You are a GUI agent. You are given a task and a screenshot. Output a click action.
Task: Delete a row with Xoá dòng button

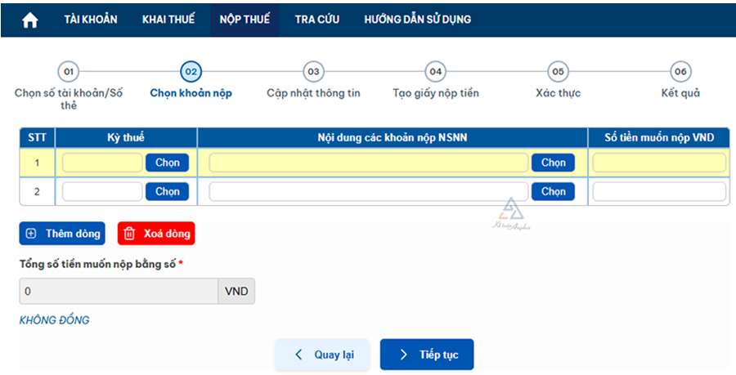[x=156, y=234]
